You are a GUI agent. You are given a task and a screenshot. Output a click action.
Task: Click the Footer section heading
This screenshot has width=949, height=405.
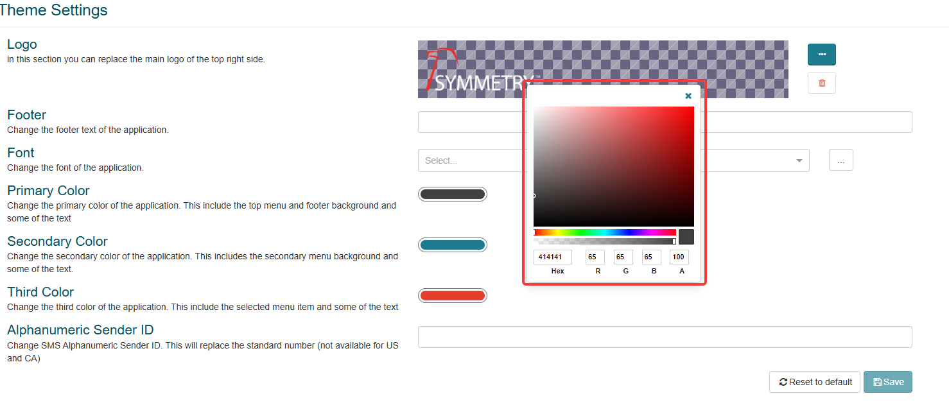[x=27, y=115]
